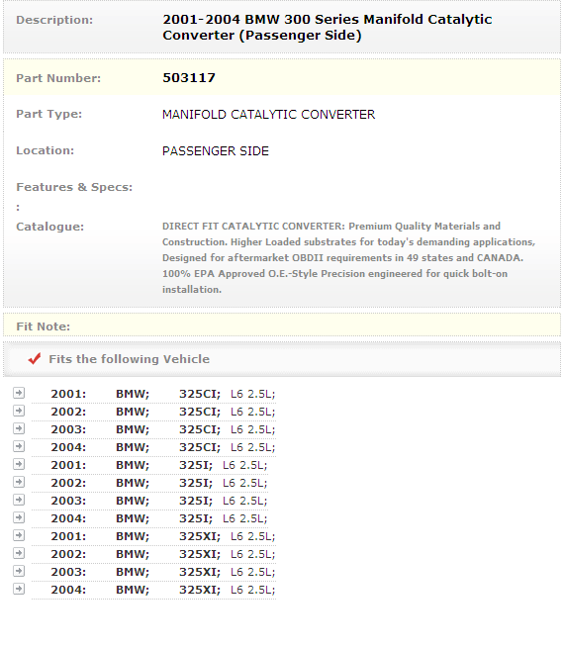
Task: Select the 2004 BMW 325XI vehicle row
Action: (153, 590)
